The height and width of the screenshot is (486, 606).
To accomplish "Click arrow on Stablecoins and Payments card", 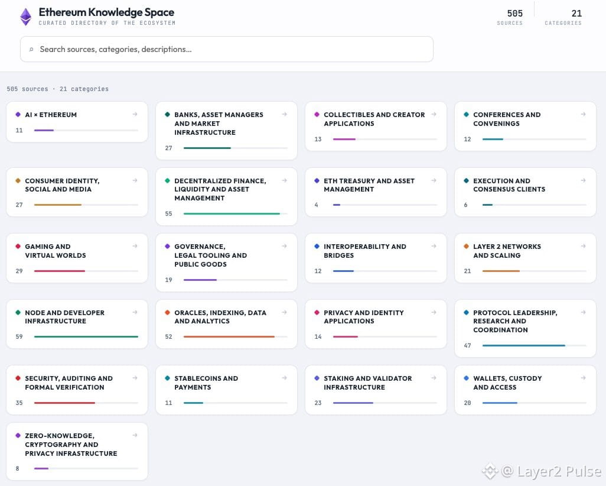I will pyautogui.click(x=285, y=378).
